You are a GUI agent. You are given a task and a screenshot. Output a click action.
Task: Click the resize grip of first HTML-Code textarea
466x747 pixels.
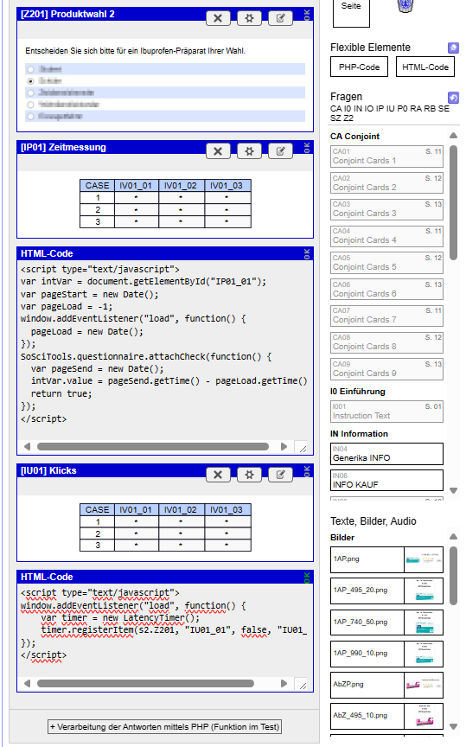pos(303,447)
